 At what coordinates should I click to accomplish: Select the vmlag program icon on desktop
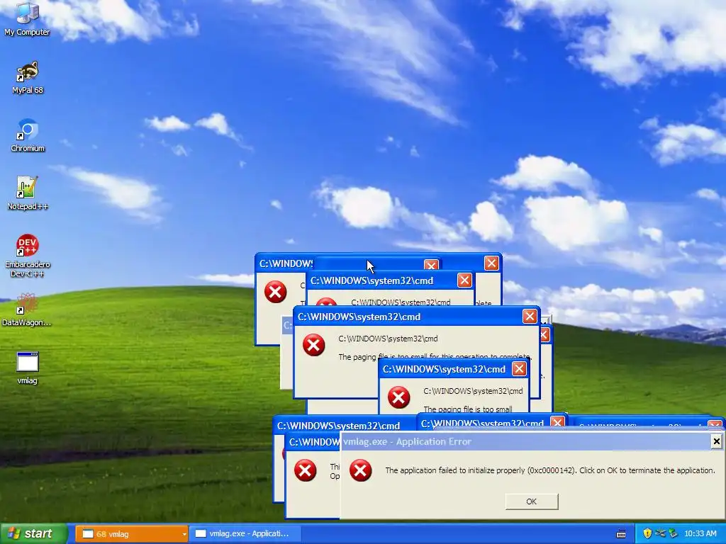point(28,368)
